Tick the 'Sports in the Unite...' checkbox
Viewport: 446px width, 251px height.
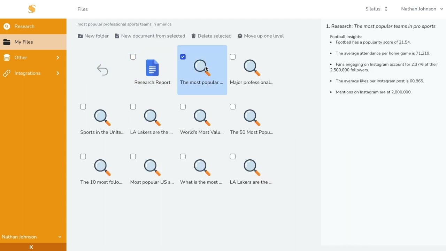(83, 107)
